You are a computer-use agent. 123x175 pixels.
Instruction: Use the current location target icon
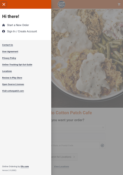[102, 146]
